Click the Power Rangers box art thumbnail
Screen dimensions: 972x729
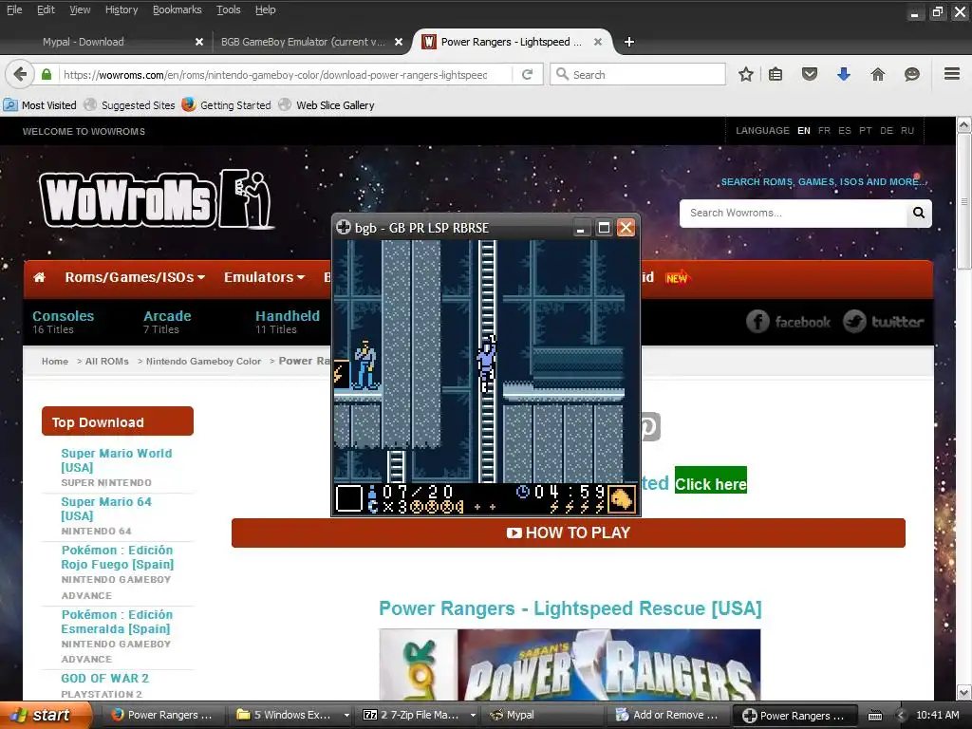pos(570,664)
